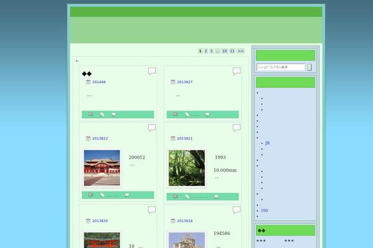
Task: Open comments bubble on the 2013822 post
Action: click(x=152, y=128)
